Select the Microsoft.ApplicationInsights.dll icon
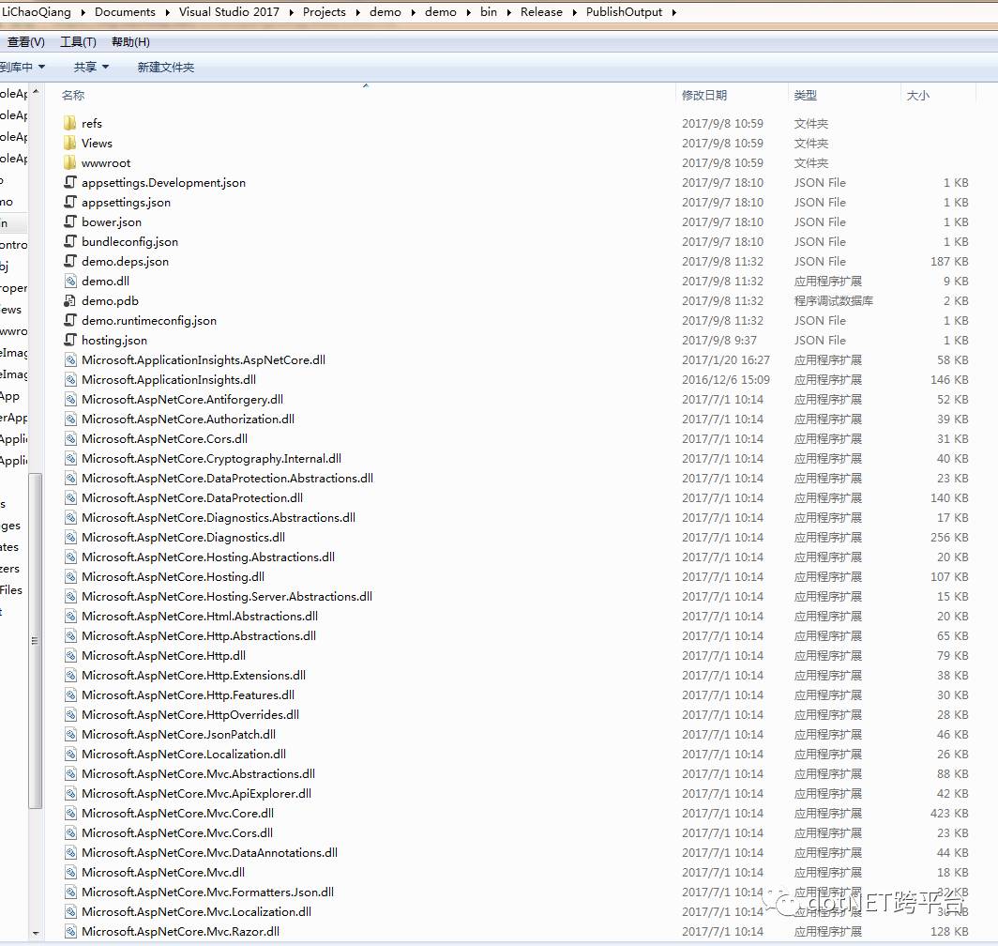The width and height of the screenshot is (998, 946). (68, 379)
